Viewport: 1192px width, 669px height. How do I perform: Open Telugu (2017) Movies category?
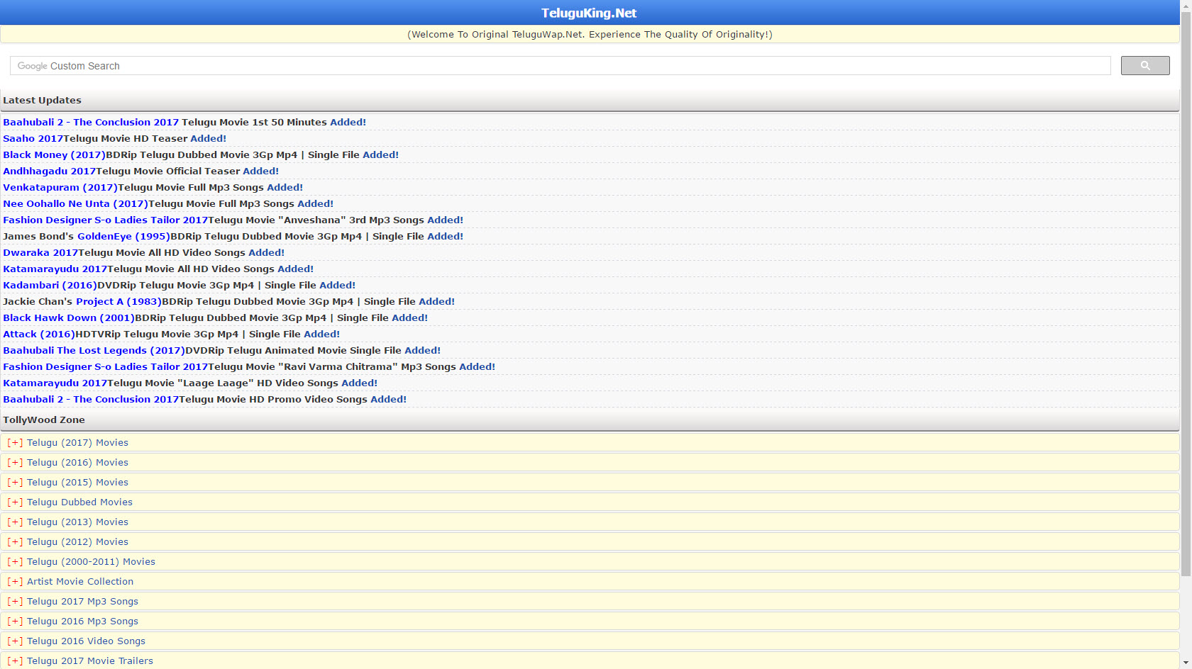(x=78, y=442)
